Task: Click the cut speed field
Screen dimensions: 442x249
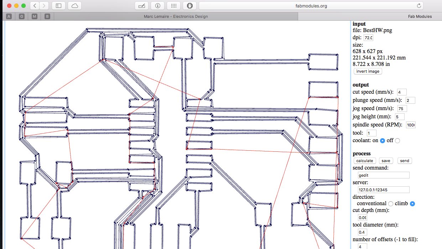Action: (402, 92)
